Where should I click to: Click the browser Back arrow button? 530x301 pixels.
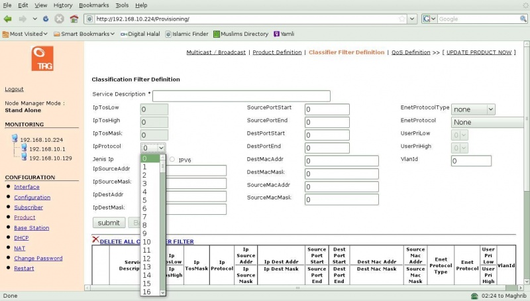[x=8, y=19]
